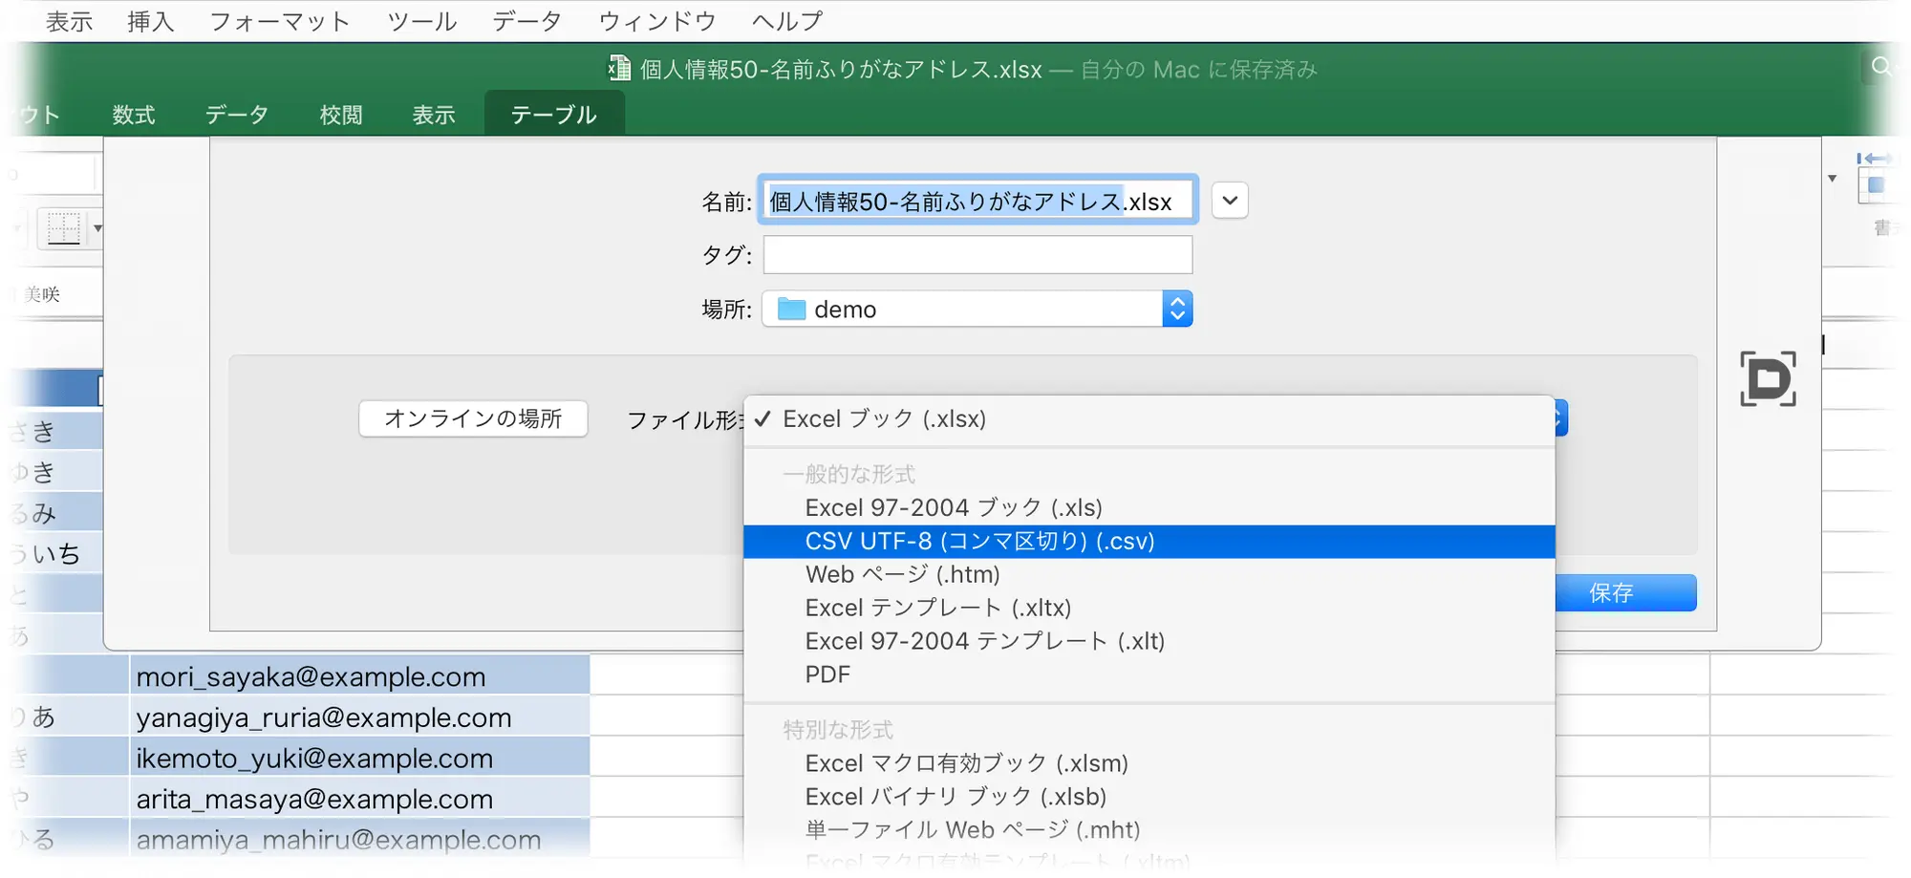Image resolution: width=1911 pixels, height=878 pixels.
Task: Click cell arita_masaya@example.com
Action: point(359,799)
